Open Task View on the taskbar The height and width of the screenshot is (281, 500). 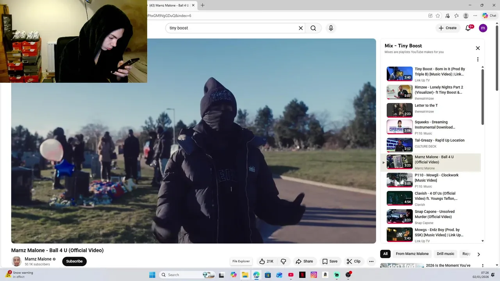[x=222, y=275]
